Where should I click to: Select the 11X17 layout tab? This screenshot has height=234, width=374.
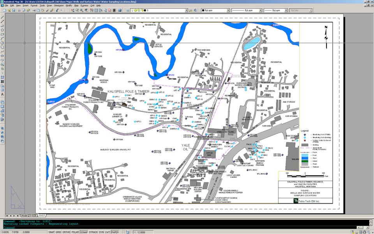click(42, 215)
